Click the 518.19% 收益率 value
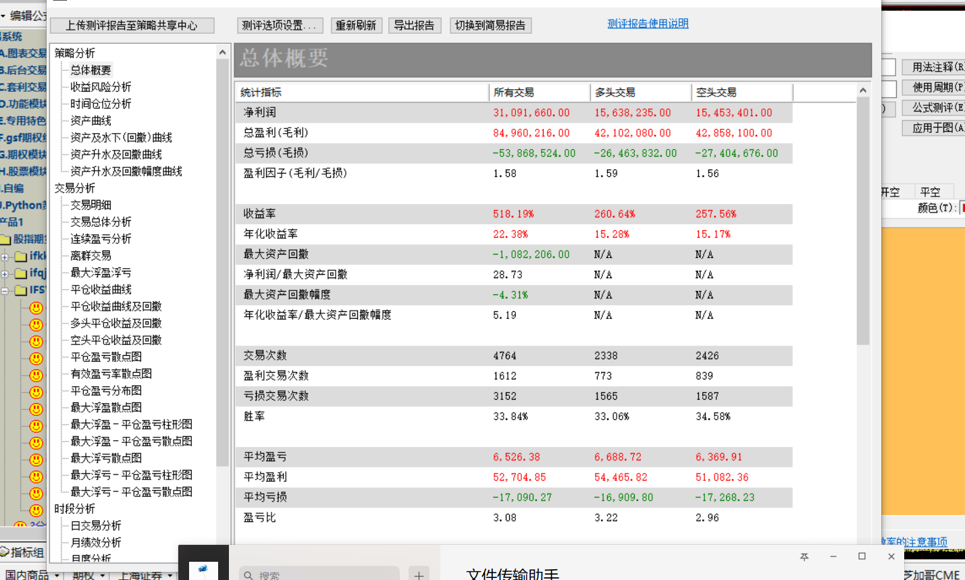This screenshot has width=965, height=580. 513,214
